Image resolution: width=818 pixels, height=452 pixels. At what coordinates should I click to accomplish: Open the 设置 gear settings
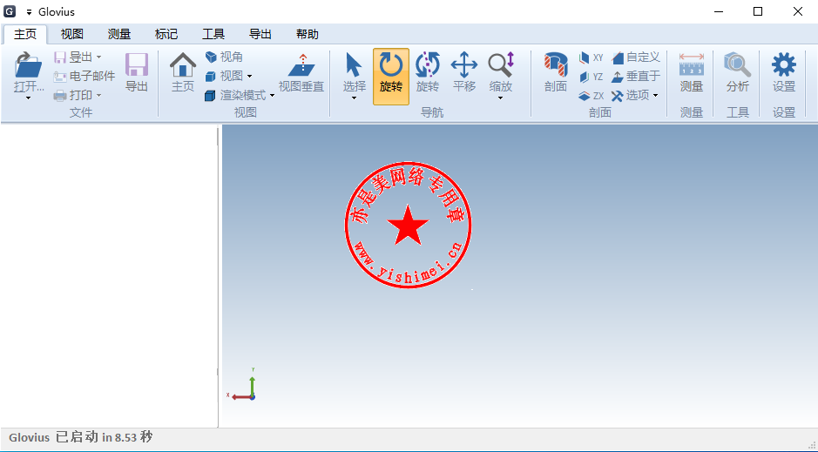[783, 64]
